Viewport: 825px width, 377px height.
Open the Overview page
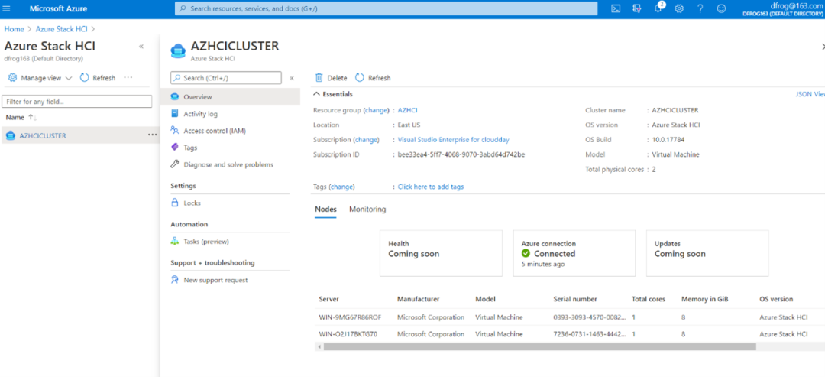click(230, 97)
